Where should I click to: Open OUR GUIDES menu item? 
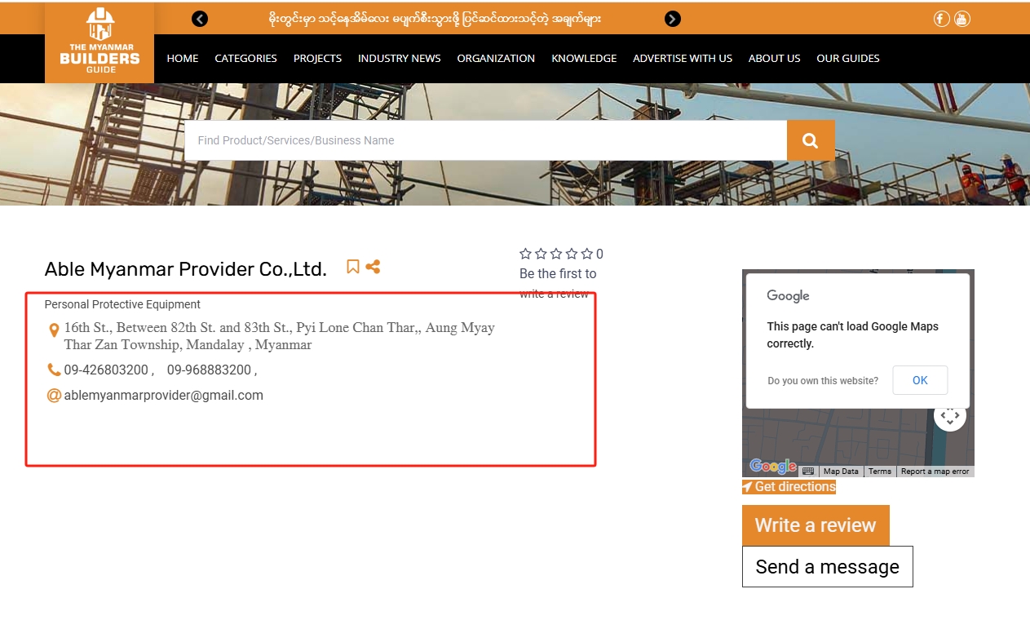click(848, 58)
